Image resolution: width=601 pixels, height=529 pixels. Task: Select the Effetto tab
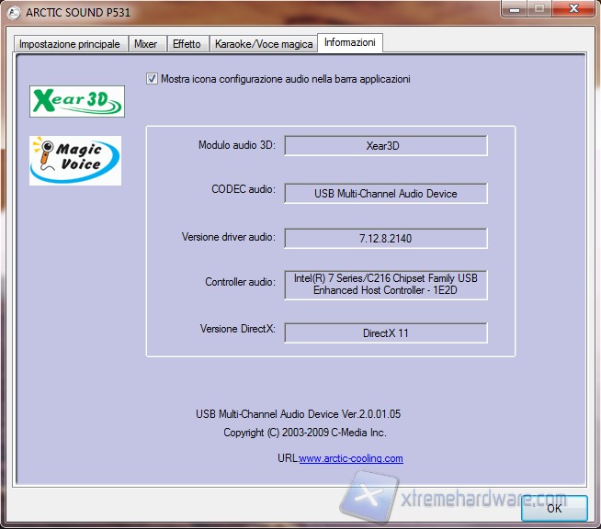(x=187, y=44)
